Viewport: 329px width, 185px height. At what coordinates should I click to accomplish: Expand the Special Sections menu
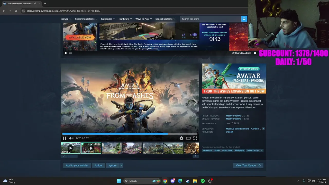point(165,19)
